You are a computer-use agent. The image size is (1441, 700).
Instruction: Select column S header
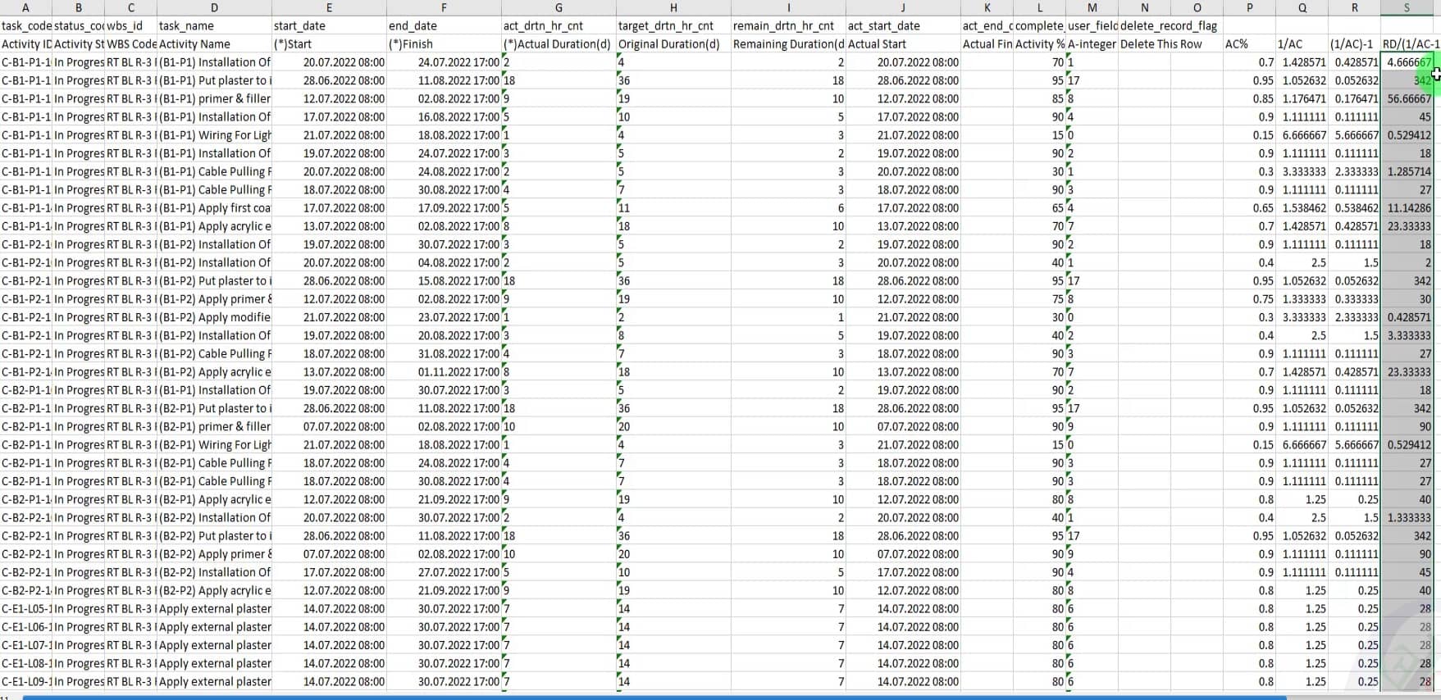tap(1407, 7)
